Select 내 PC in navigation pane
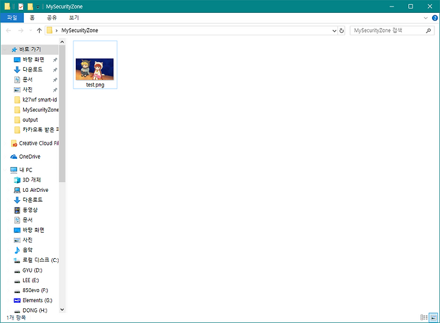 pyautogui.click(x=25, y=170)
